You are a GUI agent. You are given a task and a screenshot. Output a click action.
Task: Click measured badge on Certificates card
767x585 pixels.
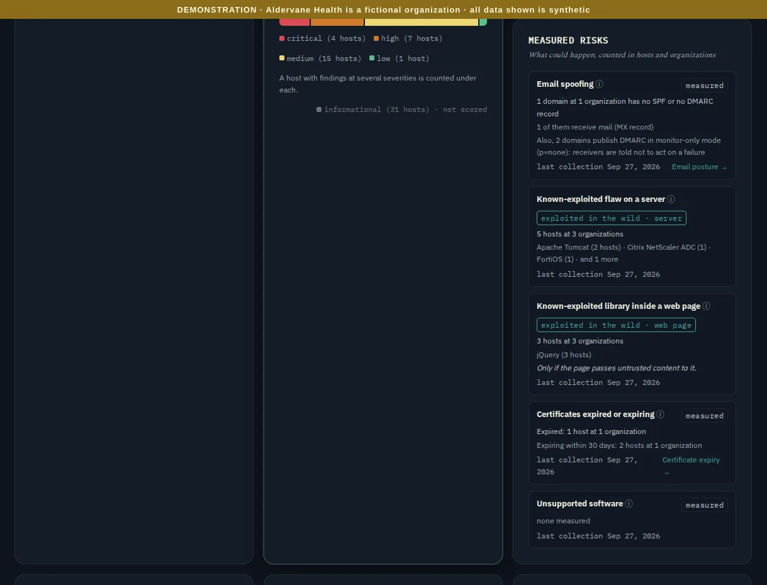point(705,416)
